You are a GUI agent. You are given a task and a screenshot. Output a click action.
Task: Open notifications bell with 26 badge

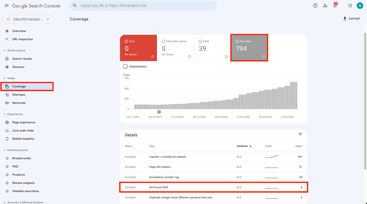(x=335, y=5)
